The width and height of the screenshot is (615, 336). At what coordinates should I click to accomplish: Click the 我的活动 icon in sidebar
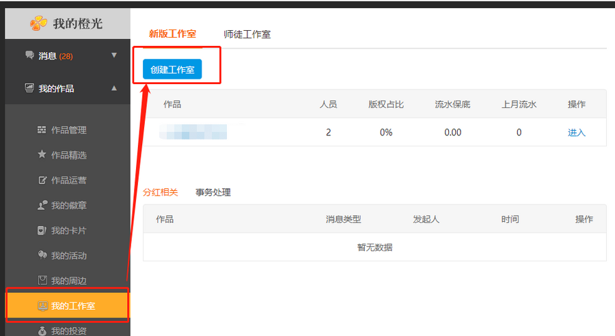point(42,255)
